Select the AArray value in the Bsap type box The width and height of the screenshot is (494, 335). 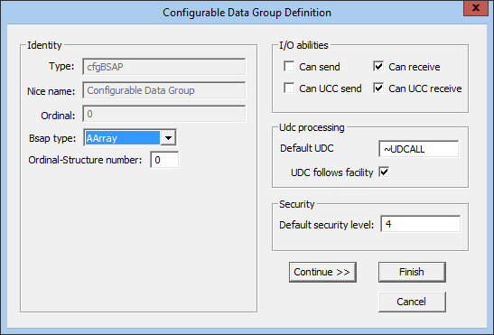122,138
